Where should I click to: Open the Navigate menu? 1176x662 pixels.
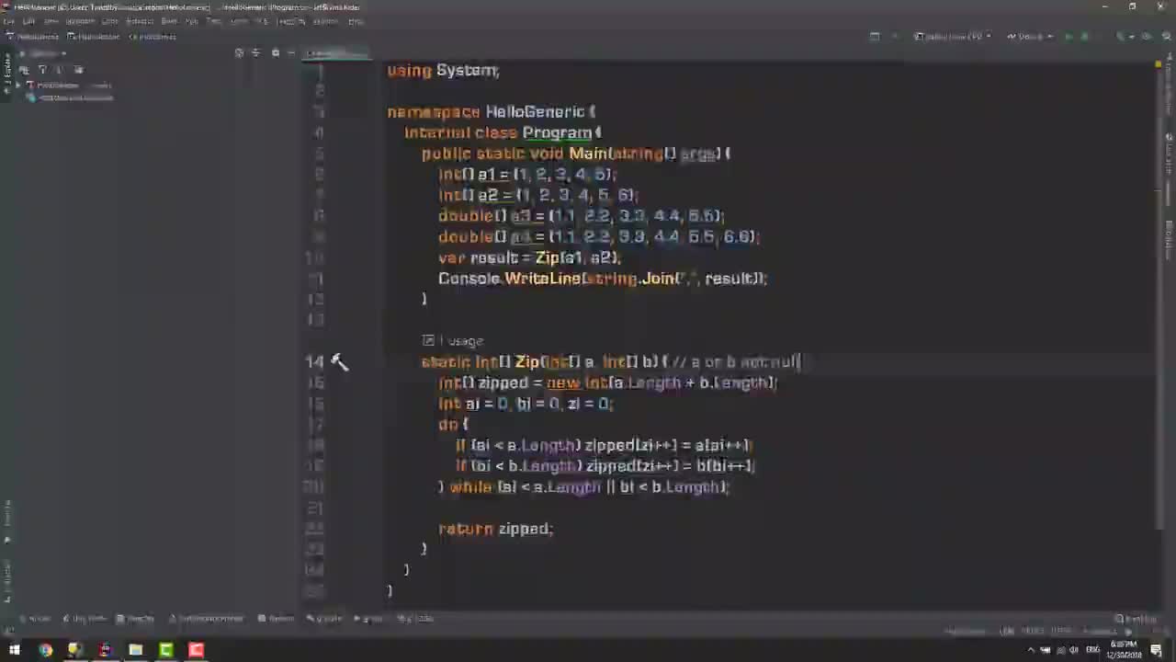click(81, 21)
